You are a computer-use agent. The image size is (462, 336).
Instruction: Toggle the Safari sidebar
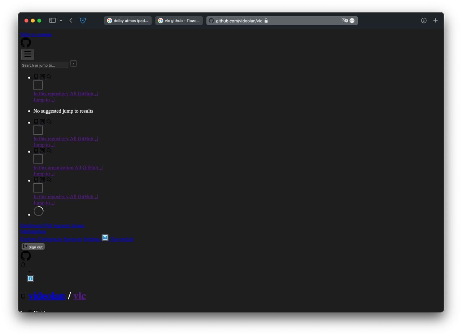(x=52, y=21)
